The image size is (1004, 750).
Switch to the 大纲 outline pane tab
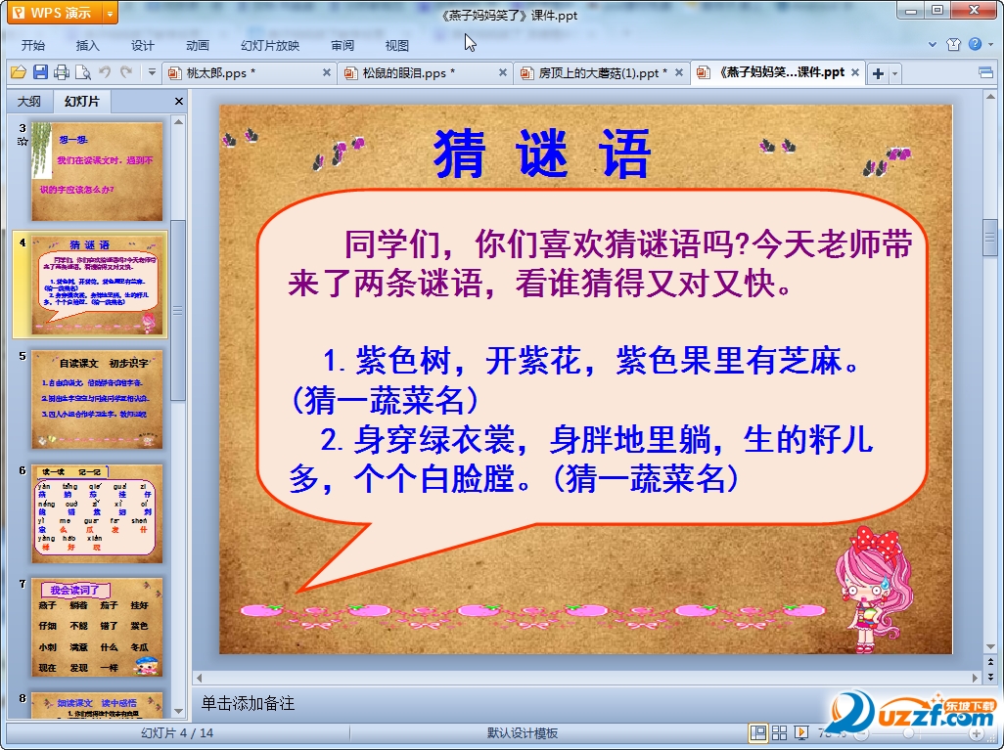(x=29, y=101)
